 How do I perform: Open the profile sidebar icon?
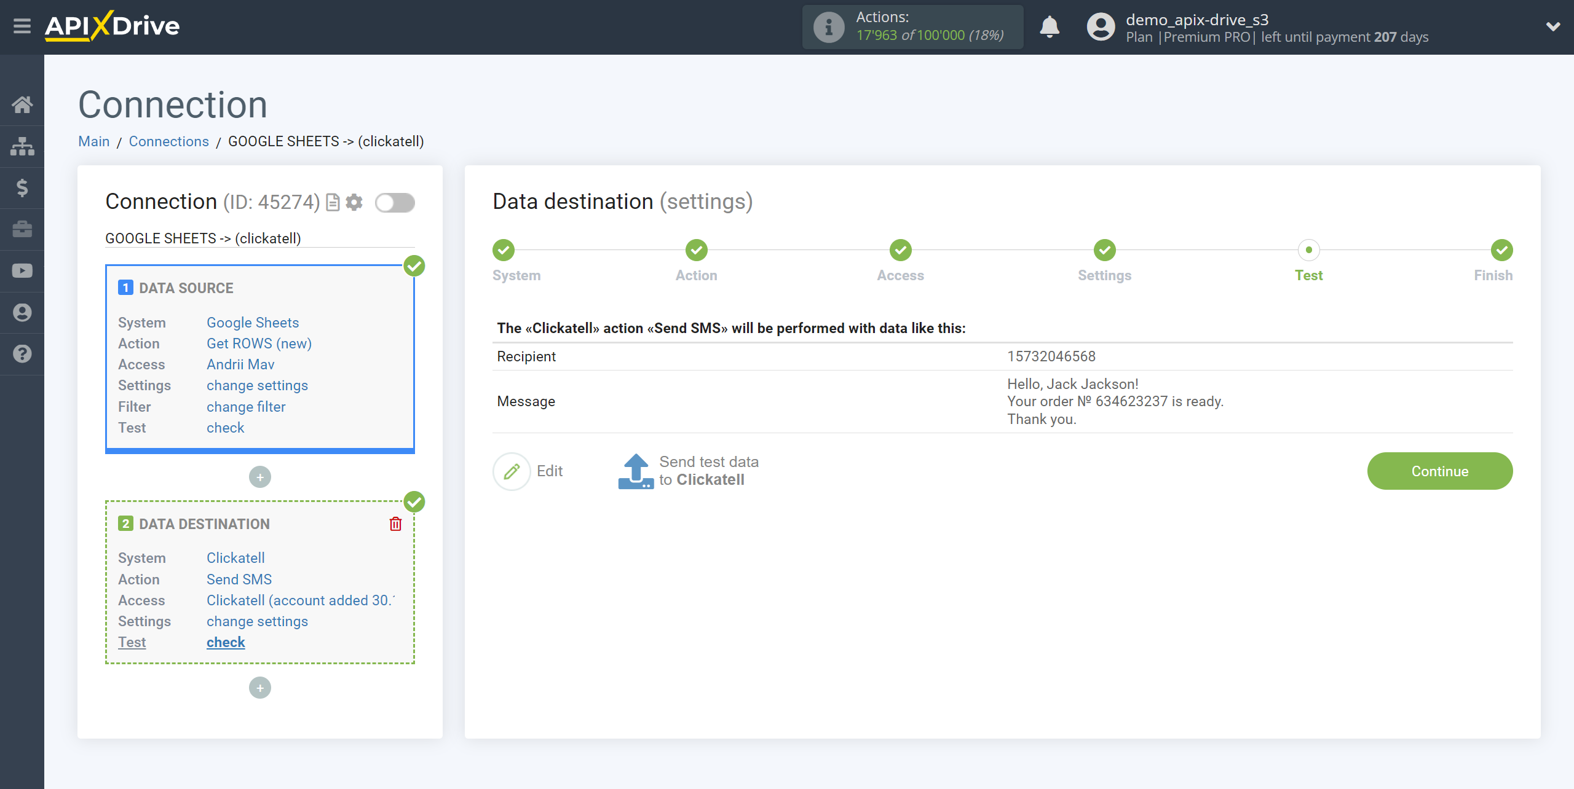[22, 313]
